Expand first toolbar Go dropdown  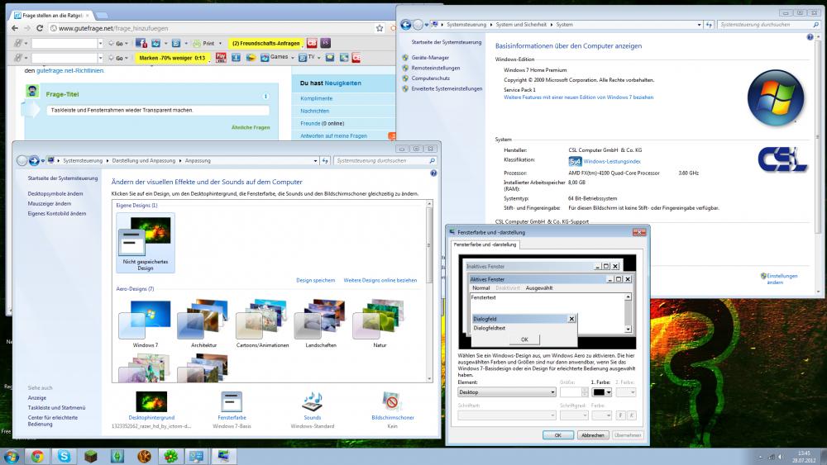point(127,43)
